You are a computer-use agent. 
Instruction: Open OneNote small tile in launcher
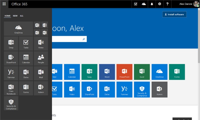tap(37, 32)
